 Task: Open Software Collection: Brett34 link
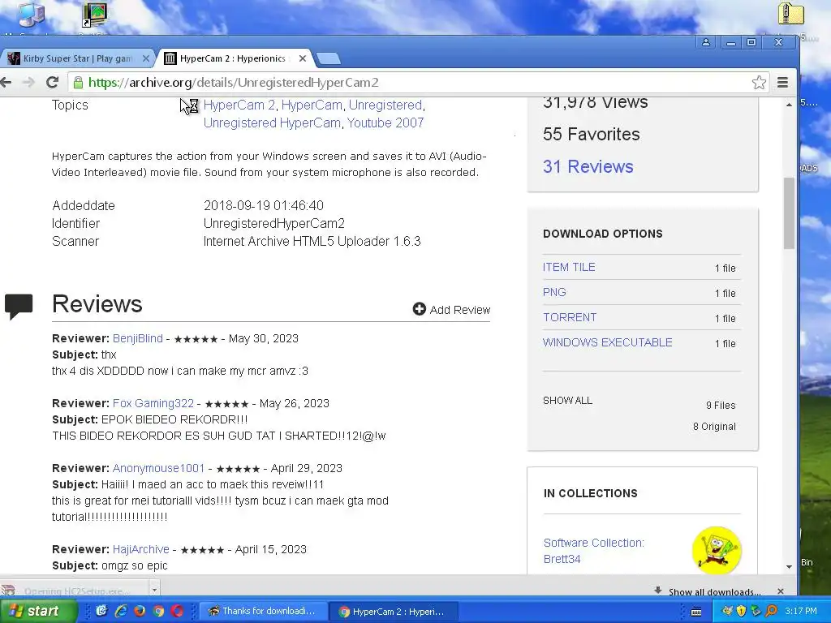tap(593, 551)
